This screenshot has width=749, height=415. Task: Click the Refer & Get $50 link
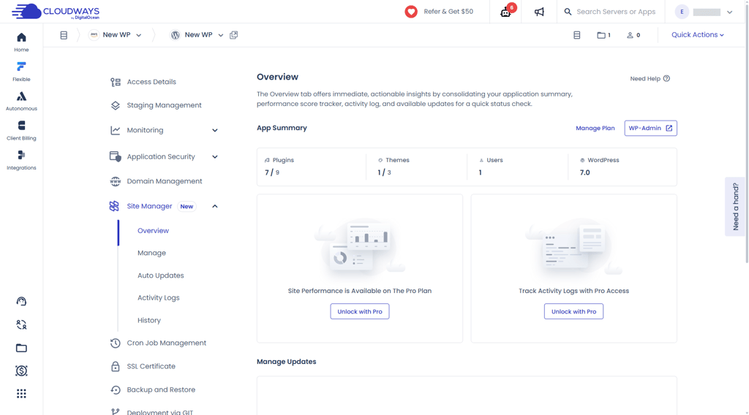tap(448, 12)
